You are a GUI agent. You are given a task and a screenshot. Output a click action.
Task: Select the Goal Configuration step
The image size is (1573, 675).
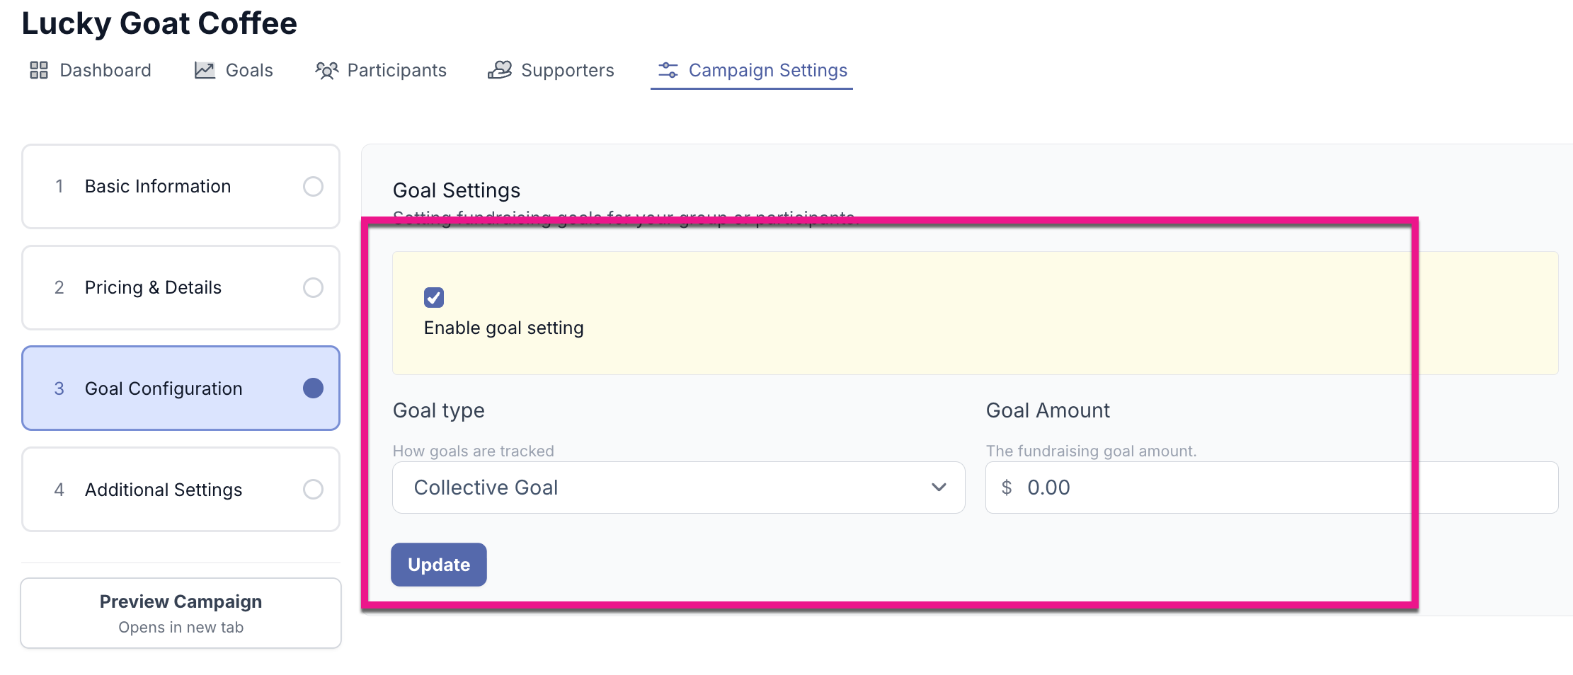point(181,388)
